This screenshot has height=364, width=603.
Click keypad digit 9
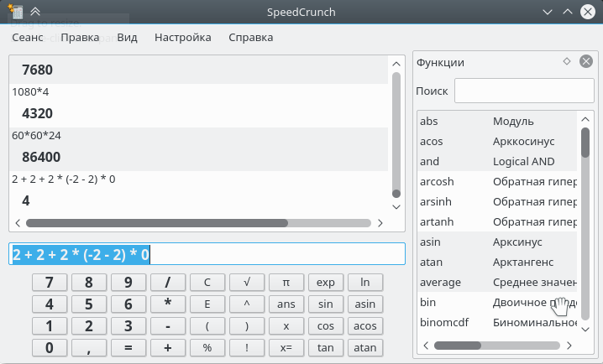click(x=128, y=282)
